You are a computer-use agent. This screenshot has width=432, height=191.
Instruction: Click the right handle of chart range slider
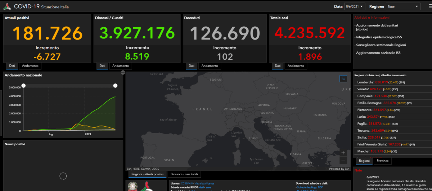pyautogui.click(x=115, y=86)
